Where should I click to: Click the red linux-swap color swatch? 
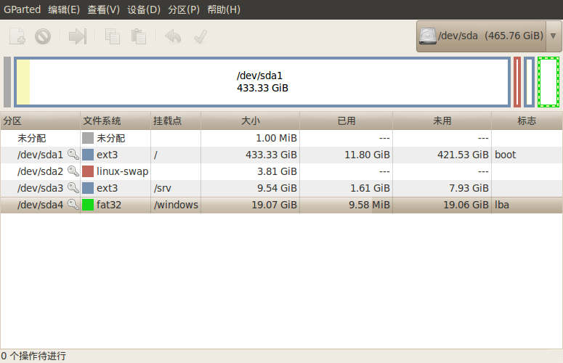point(88,171)
